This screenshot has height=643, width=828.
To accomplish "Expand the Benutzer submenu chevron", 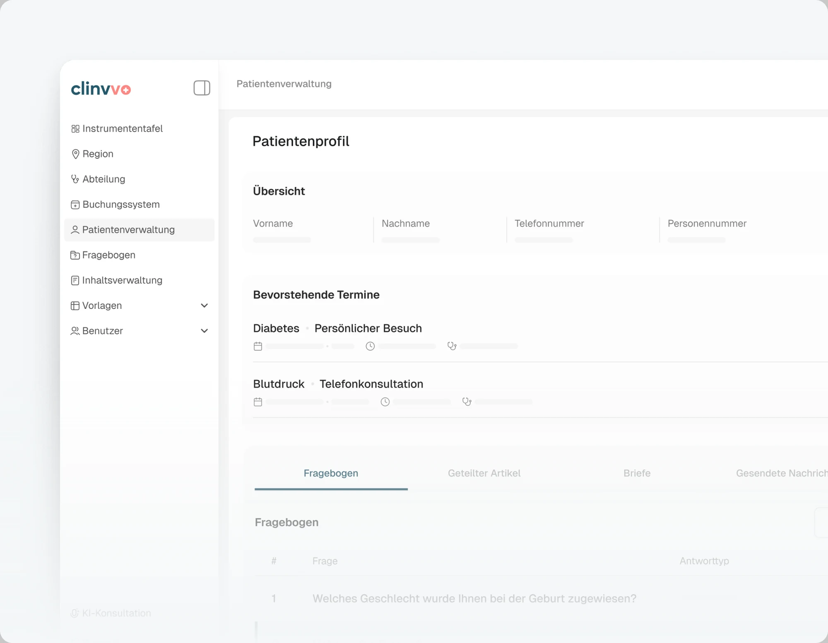I will click(204, 331).
